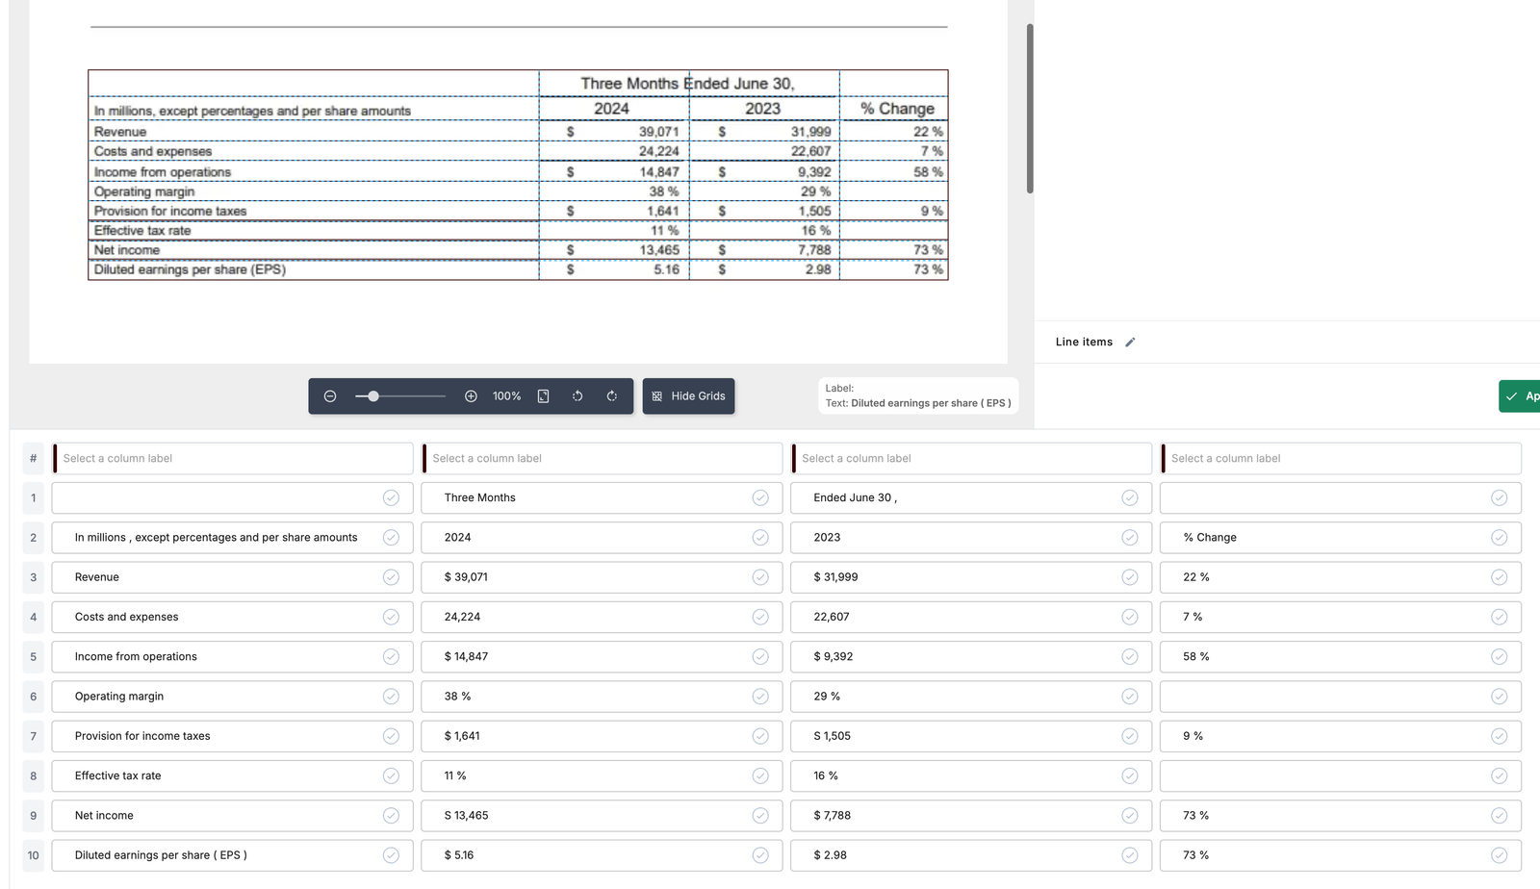Open the first Select a column label dropdown
This screenshot has height=889, width=1540.
pos(233,458)
